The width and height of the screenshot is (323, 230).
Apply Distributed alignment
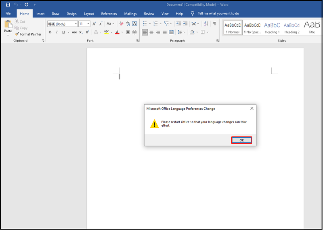tap(171, 32)
